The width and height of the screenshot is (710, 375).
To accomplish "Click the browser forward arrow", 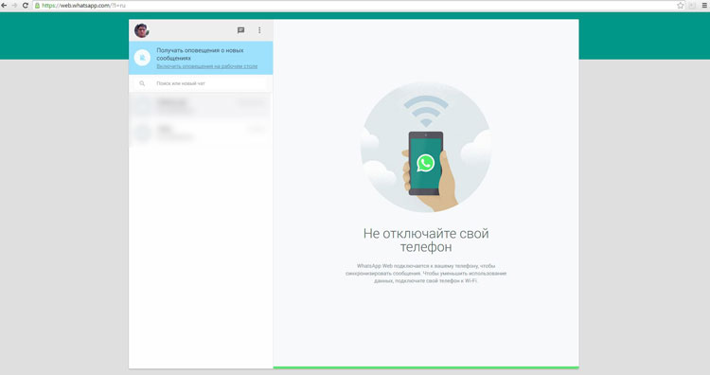I will (x=14, y=6).
